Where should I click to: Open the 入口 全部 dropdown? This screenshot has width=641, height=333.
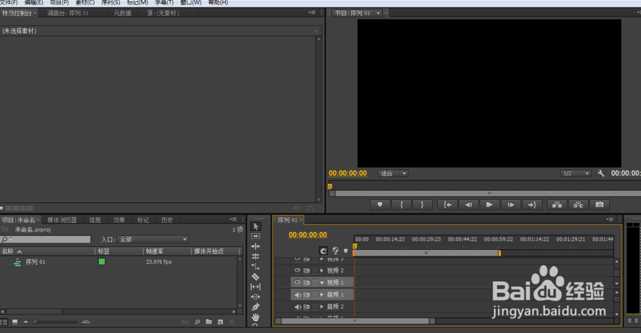tap(152, 240)
